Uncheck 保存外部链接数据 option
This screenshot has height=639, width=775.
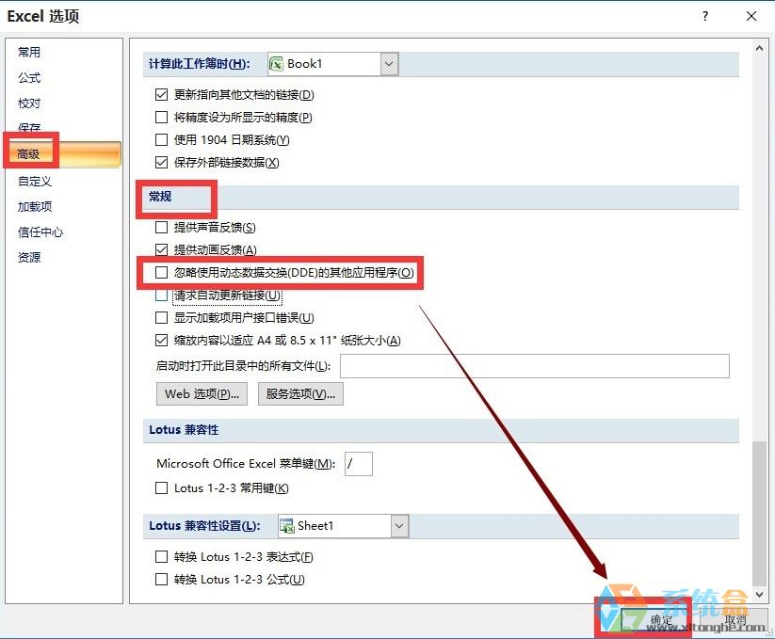point(161,162)
